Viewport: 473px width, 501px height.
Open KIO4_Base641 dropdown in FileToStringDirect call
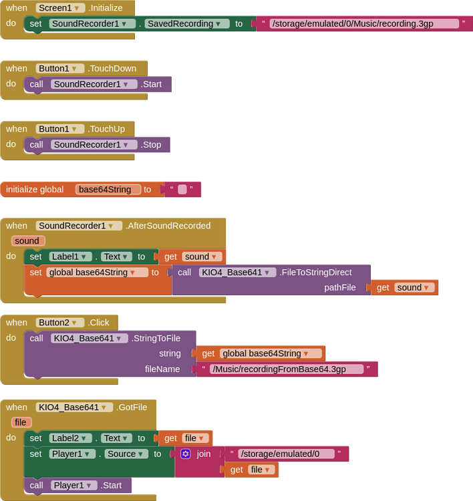[x=237, y=273]
